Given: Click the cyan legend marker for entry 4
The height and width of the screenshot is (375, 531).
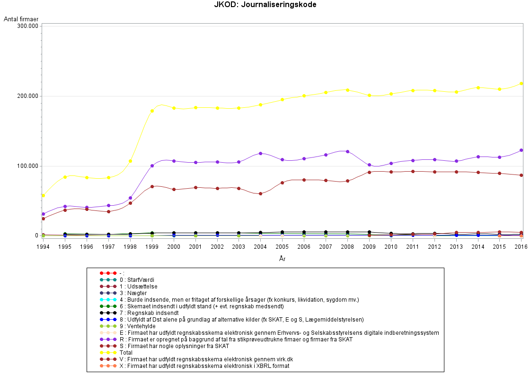Looking at the screenshot, I should coord(108,299).
